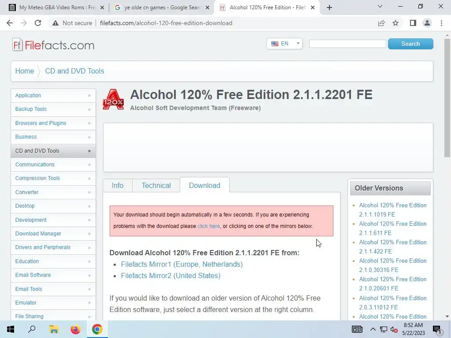
Task: Close the Alcohol 120% Free Edition tab
Action: [313, 8]
